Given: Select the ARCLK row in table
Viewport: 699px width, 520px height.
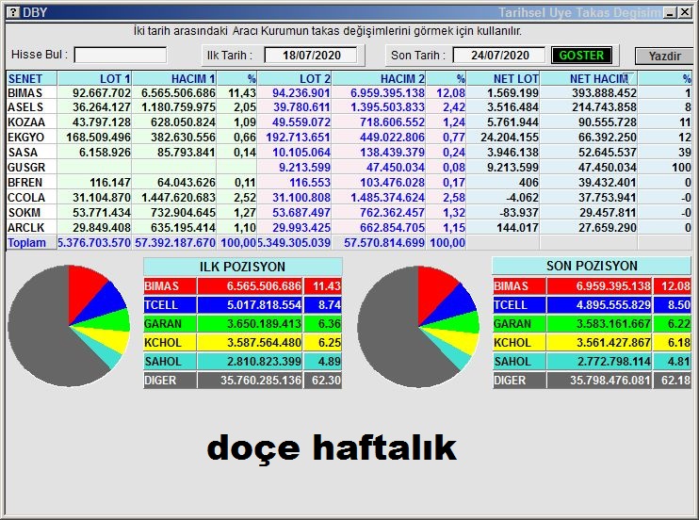Looking at the screenshot, I should coord(349,228).
